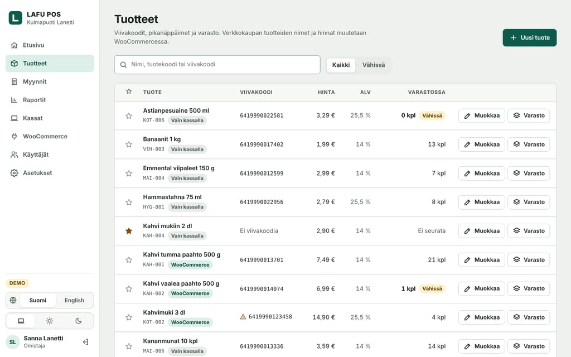Click the barcode warning icon on Kahvimuki

[x=243, y=317]
